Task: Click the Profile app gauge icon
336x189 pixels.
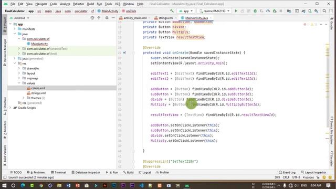Action: tap(268, 10)
